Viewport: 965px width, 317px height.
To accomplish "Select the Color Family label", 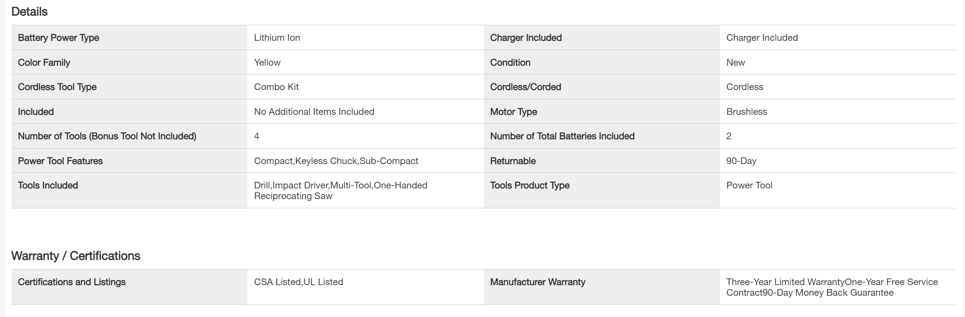I will click(44, 63).
